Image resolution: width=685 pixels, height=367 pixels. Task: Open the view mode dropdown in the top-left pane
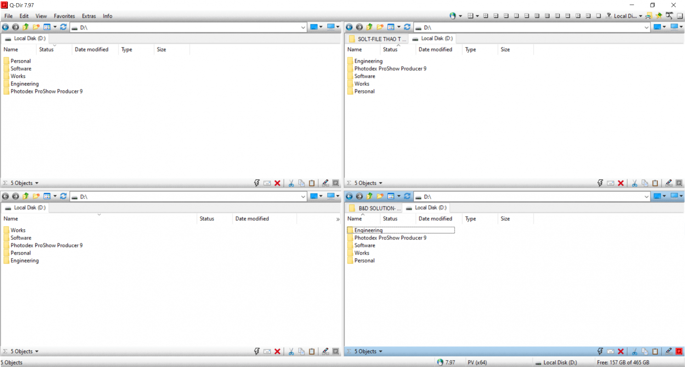[55, 27]
